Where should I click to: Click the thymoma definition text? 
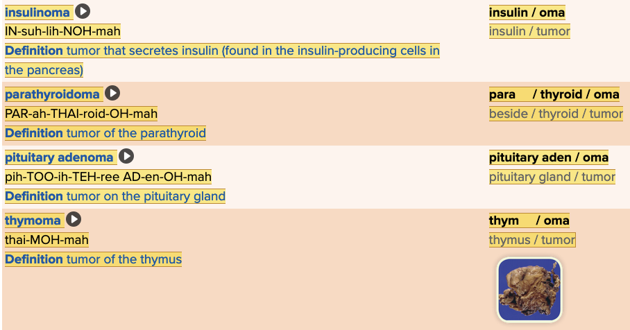93,259
